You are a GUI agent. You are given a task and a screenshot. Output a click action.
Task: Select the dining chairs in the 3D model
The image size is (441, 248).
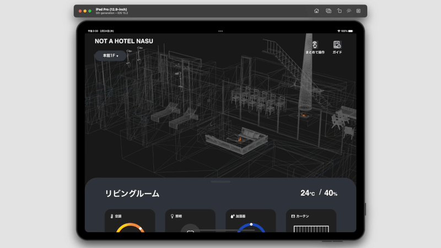pos(258,101)
